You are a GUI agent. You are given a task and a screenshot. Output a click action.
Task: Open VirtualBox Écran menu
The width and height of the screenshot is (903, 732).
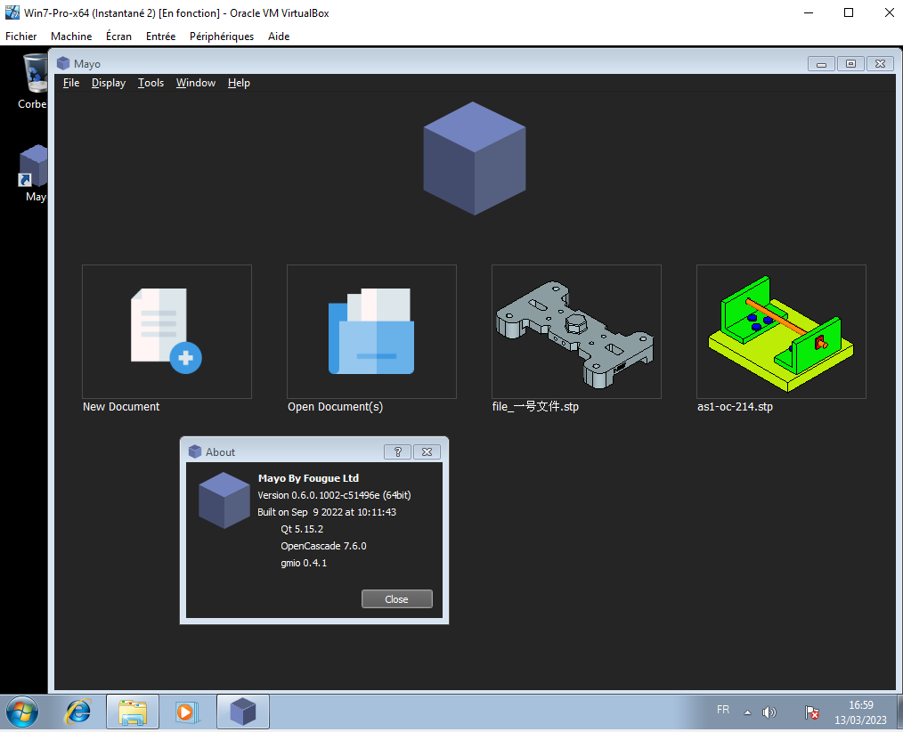[118, 37]
